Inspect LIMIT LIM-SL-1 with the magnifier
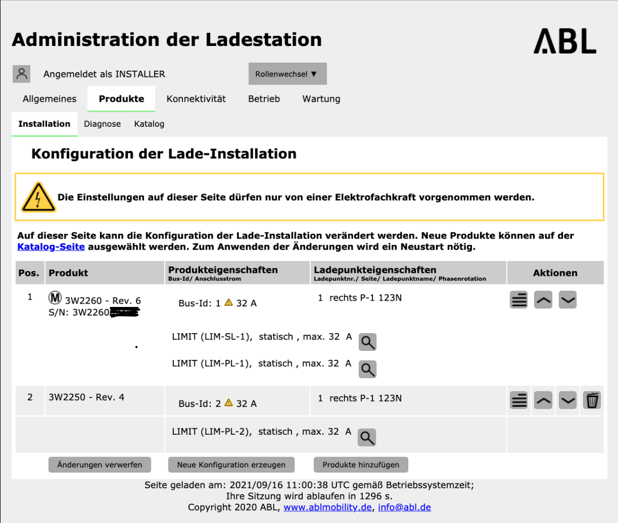This screenshot has width=618, height=523. 368,342
